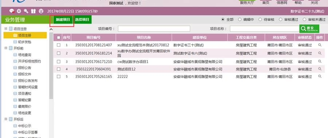
Task: Click the 项目名称 column header
Action: coord(144,38)
